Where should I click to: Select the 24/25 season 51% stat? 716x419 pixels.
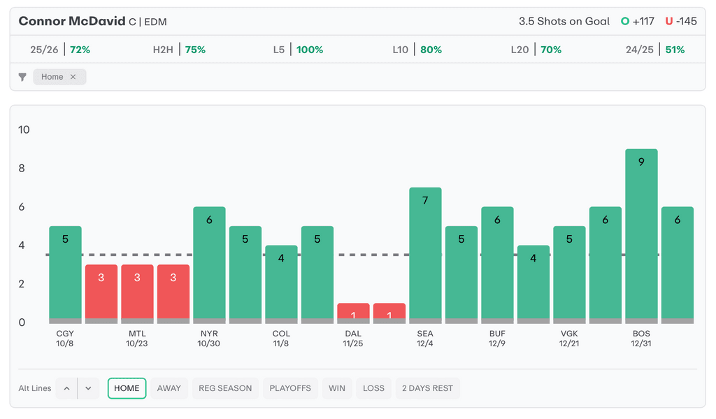655,50
